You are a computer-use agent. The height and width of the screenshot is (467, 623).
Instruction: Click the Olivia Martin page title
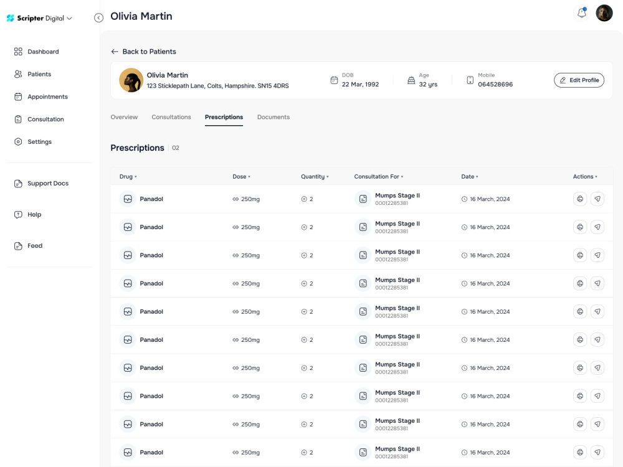point(141,16)
